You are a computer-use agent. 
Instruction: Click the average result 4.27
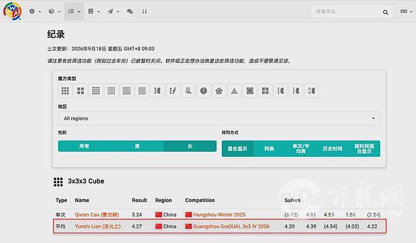[137, 226]
